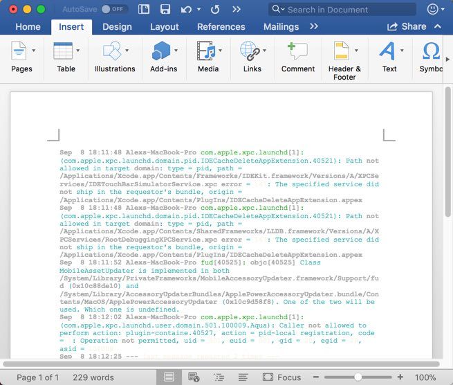
Task: Expand the Text dropdown arrow
Action: (x=402, y=51)
